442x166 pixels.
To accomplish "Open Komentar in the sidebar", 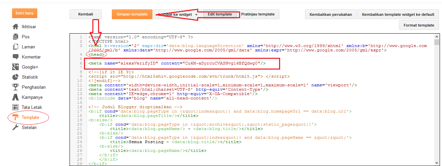I will coord(31,57).
